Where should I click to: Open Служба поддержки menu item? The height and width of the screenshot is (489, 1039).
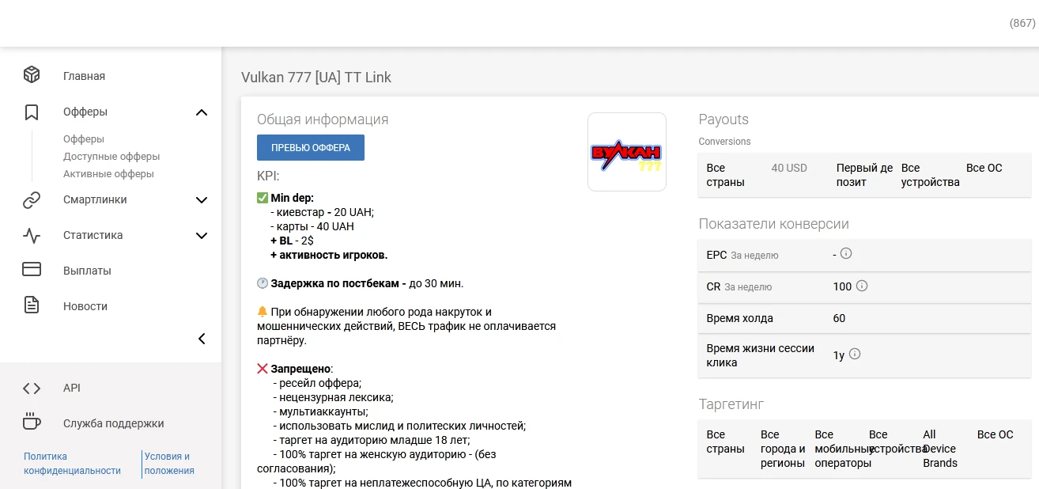pyautogui.click(x=114, y=423)
